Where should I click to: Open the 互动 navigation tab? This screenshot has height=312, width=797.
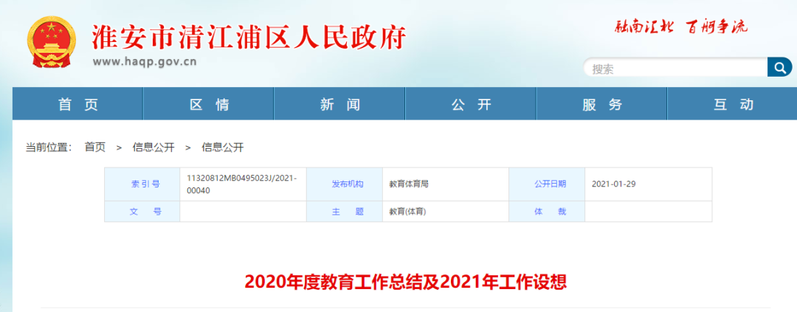point(733,104)
